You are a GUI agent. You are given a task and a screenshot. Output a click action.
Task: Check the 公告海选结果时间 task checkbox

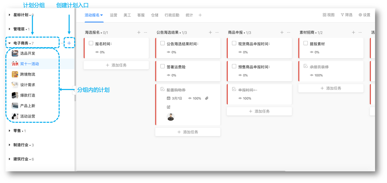coord(162,43)
